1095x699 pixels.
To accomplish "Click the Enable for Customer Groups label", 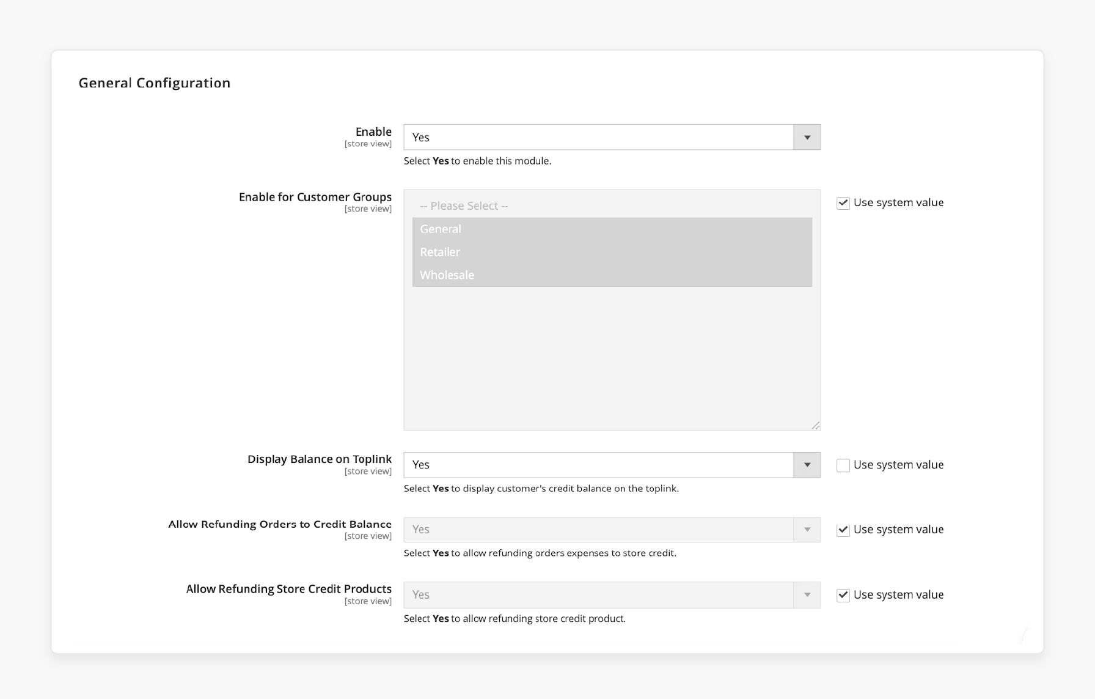I will [315, 197].
